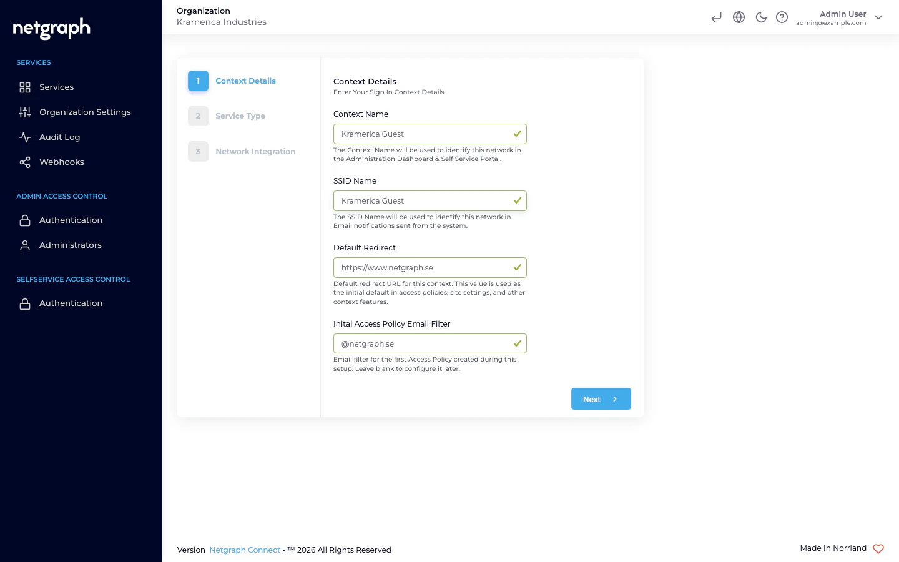The image size is (899, 562).
Task: Click the SSID Name input field
Action: coord(430,200)
